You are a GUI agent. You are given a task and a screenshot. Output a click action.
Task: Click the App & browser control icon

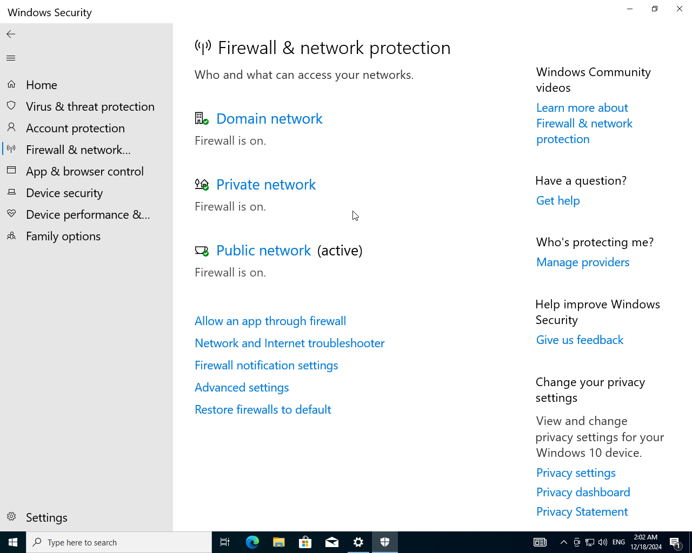[11, 170]
